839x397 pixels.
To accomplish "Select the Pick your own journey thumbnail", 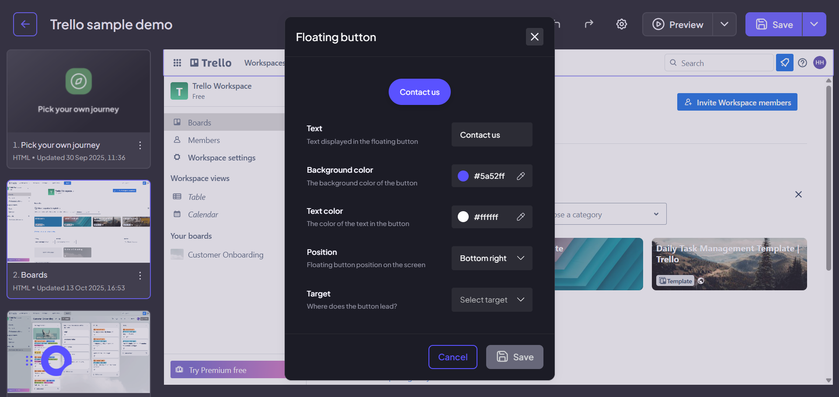I will click(79, 91).
